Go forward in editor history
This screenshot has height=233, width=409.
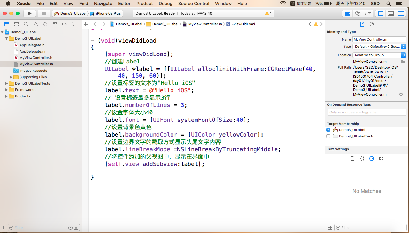click(x=103, y=24)
